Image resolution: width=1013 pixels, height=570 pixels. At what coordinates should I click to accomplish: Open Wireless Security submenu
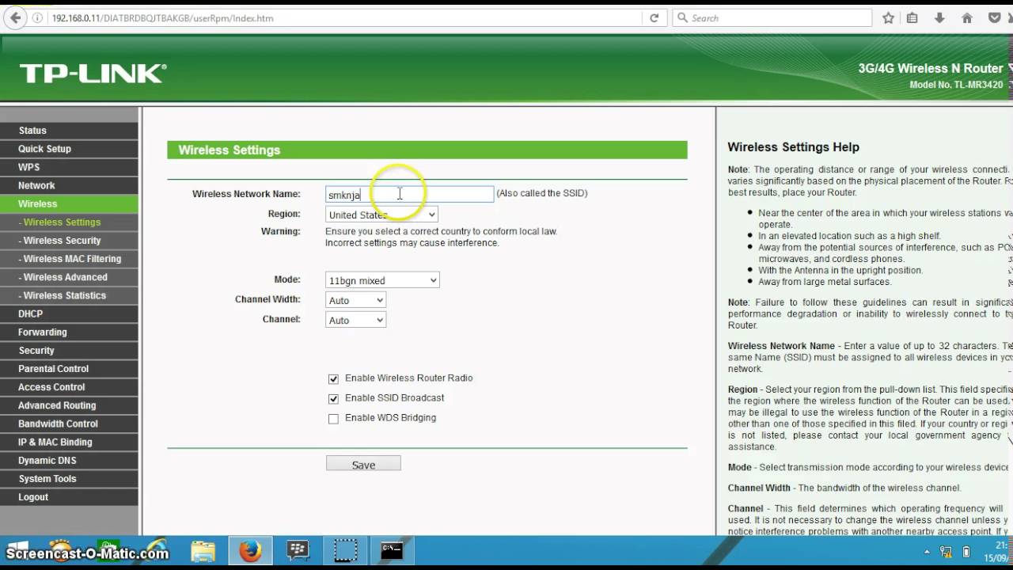coord(69,241)
